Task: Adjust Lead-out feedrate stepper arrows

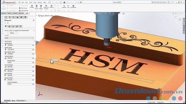Action: click(x=33, y=71)
